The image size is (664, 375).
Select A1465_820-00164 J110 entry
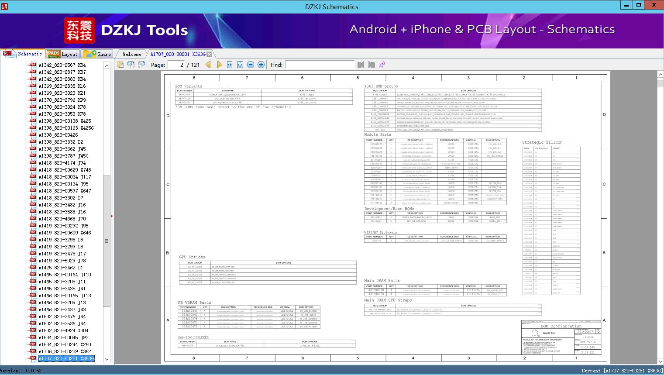click(65, 275)
